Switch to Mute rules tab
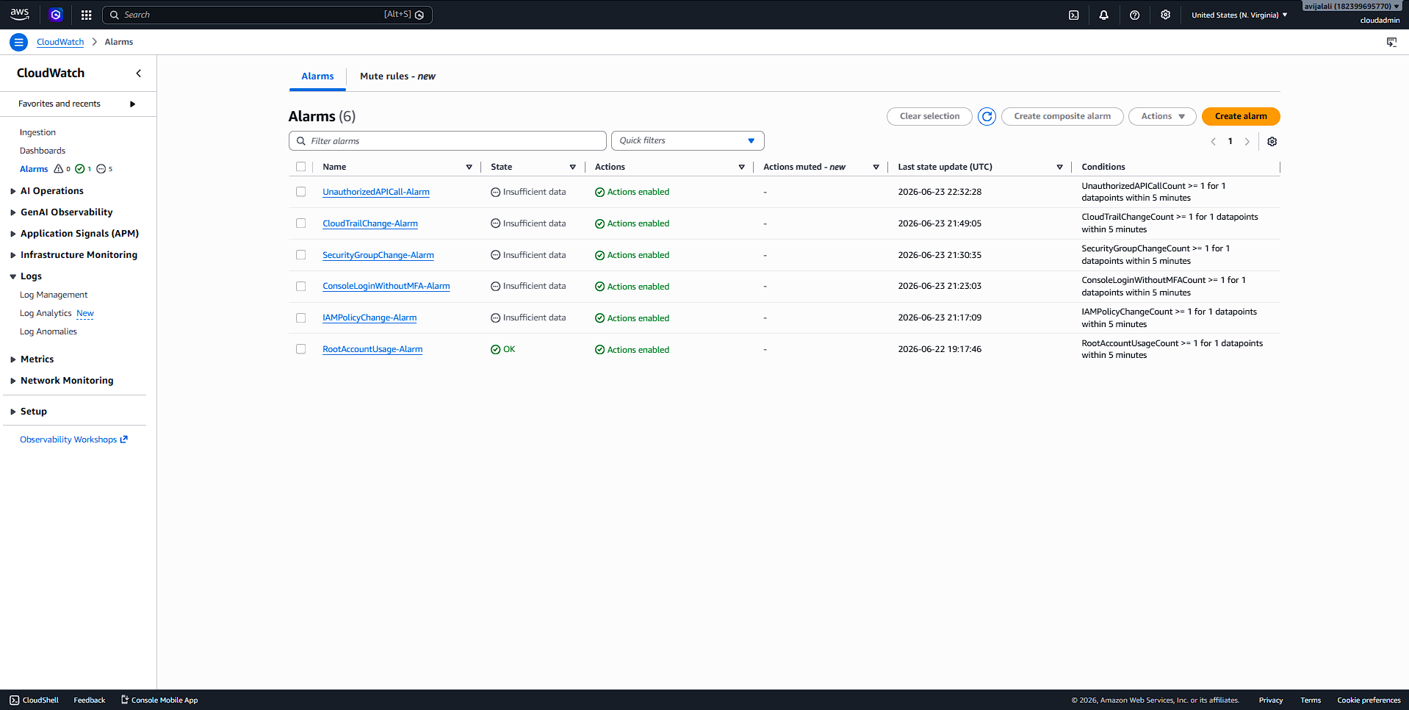The image size is (1409, 710). coord(397,76)
